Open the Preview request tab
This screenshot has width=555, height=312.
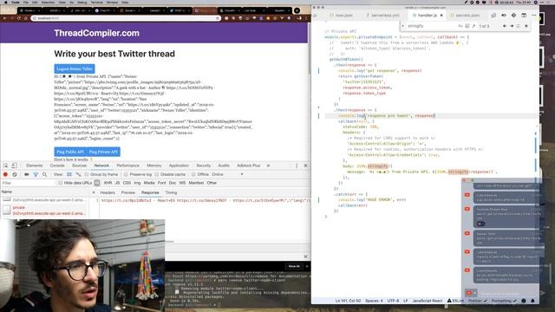click(128, 192)
